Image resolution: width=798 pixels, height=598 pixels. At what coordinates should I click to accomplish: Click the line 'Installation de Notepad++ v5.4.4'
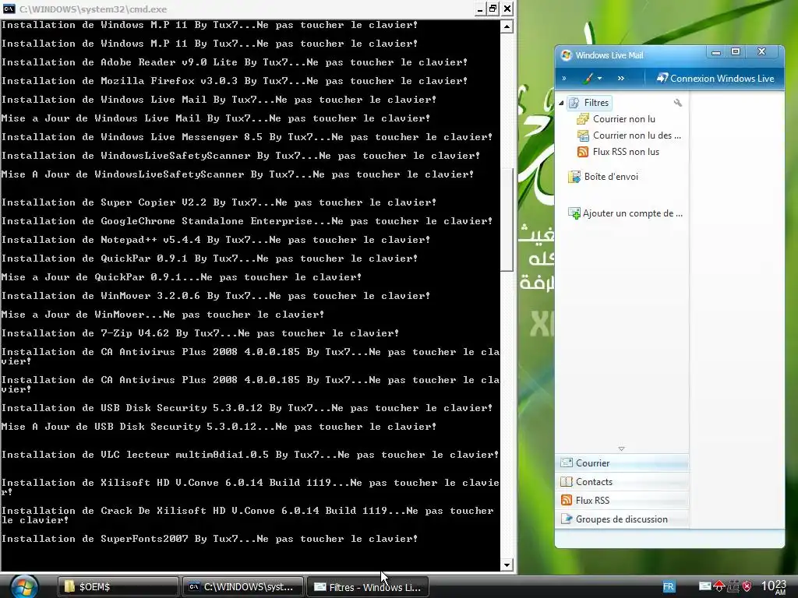pyautogui.click(x=215, y=240)
